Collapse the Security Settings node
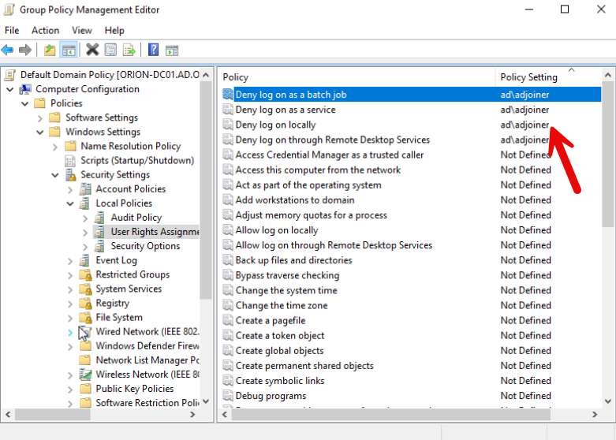 click(x=55, y=175)
